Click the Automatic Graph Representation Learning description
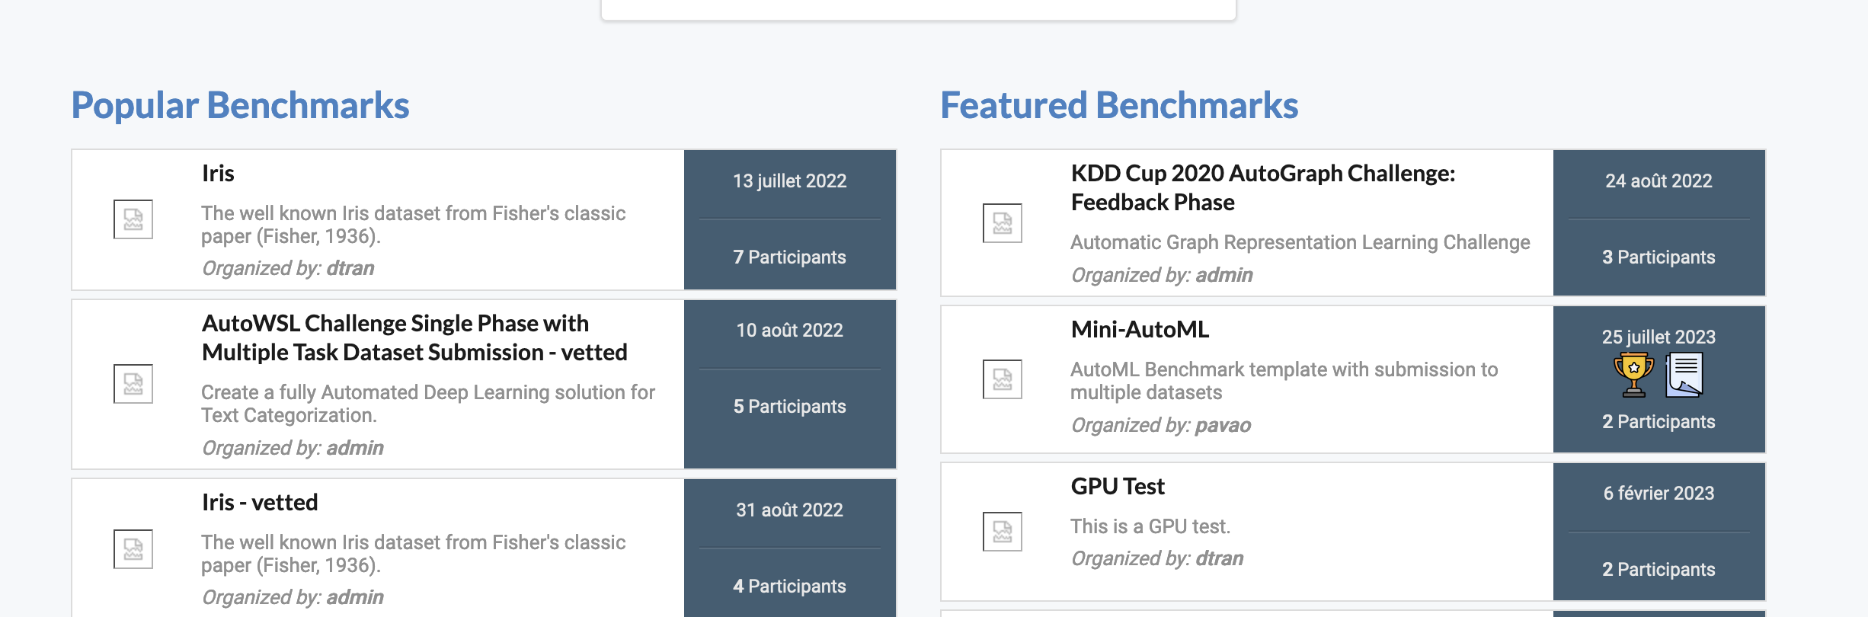The height and width of the screenshot is (617, 1868). pyautogui.click(x=1300, y=243)
